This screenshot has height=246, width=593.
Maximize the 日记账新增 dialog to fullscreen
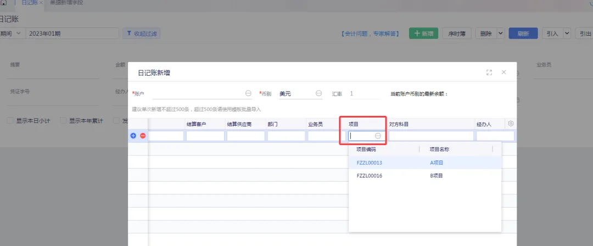point(489,72)
